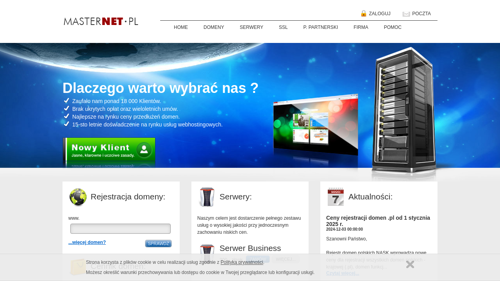Click the news date 2024-12-03 00:00:00
This screenshot has height=281, width=500.
coord(345,229)
